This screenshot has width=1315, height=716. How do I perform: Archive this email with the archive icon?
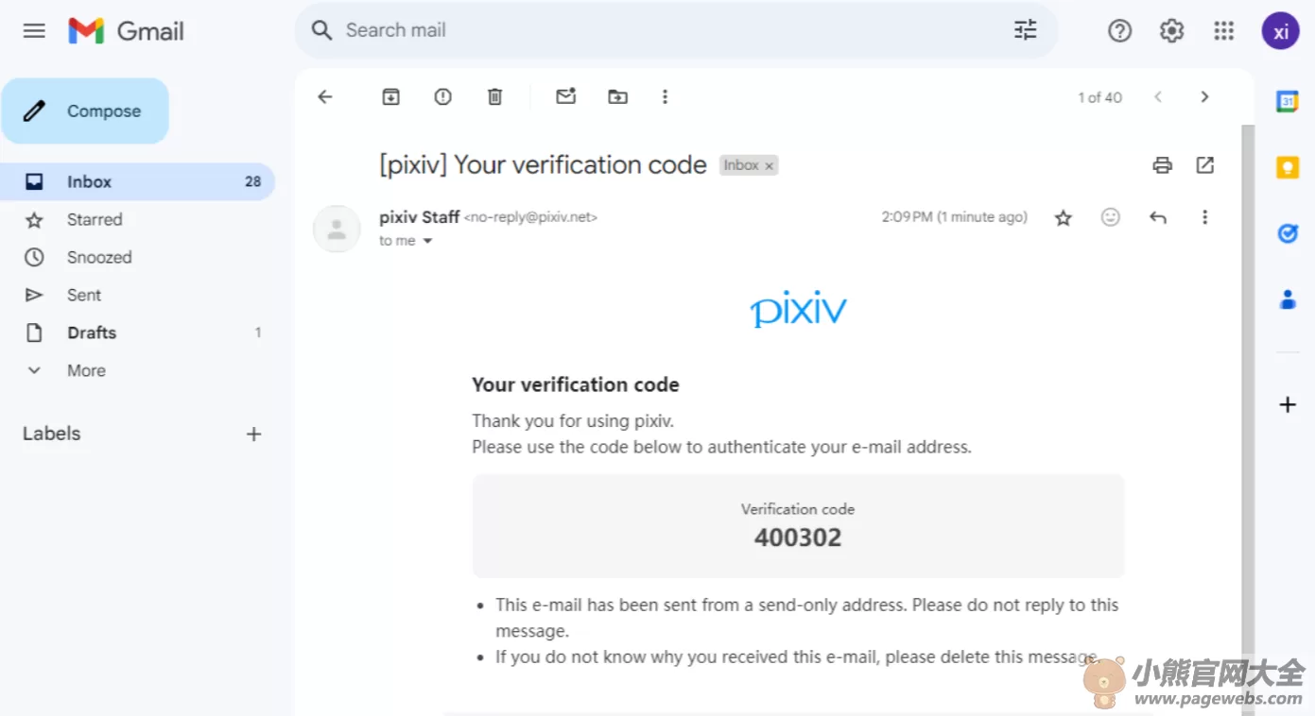point(390,96)
